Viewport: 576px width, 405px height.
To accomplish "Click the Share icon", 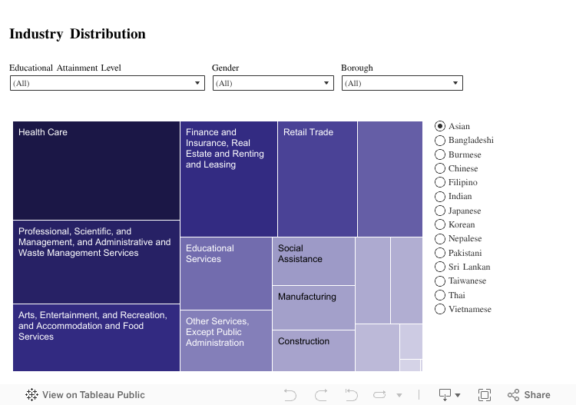I will point(529,395).
